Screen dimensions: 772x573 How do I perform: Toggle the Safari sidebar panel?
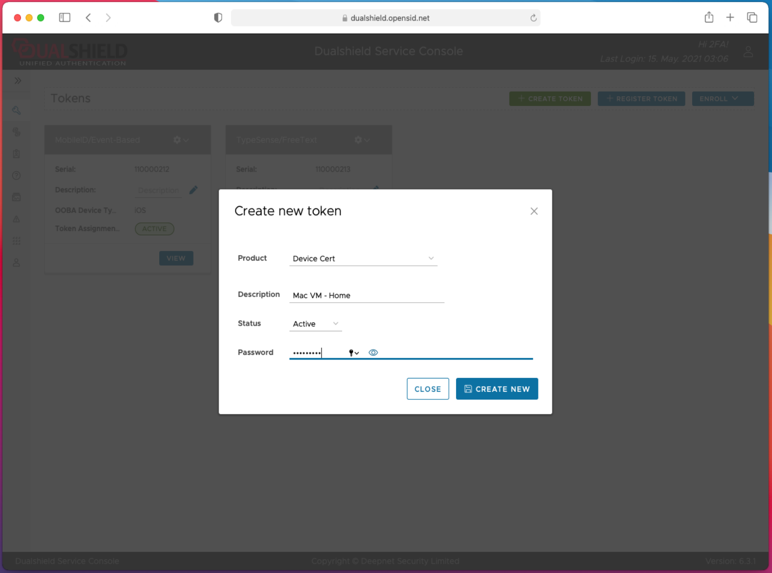[65, 18]
